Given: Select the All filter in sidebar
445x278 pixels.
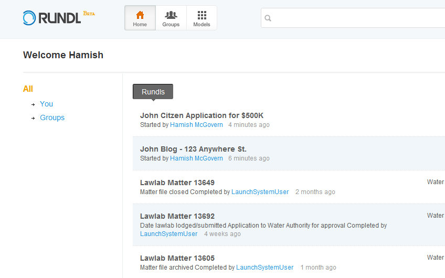Looking at the screenshot, I should pyautogui.click(x=28, y=89).
